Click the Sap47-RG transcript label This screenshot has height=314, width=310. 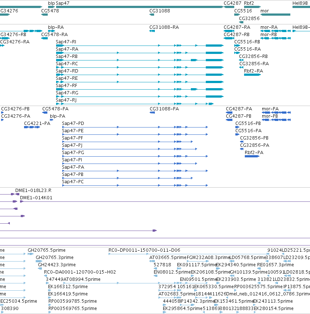67,93
